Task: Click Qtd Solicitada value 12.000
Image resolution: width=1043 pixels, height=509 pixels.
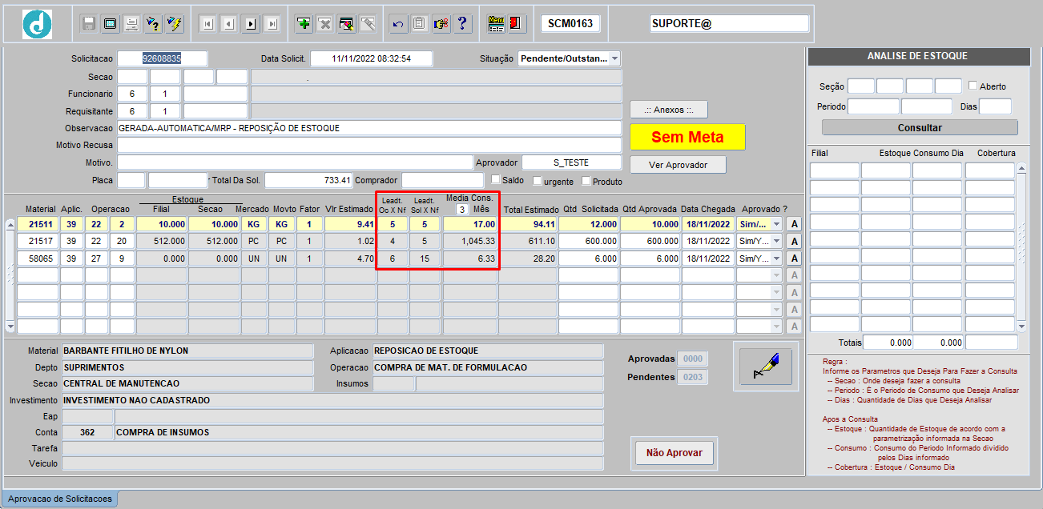Action: (589, 224)
